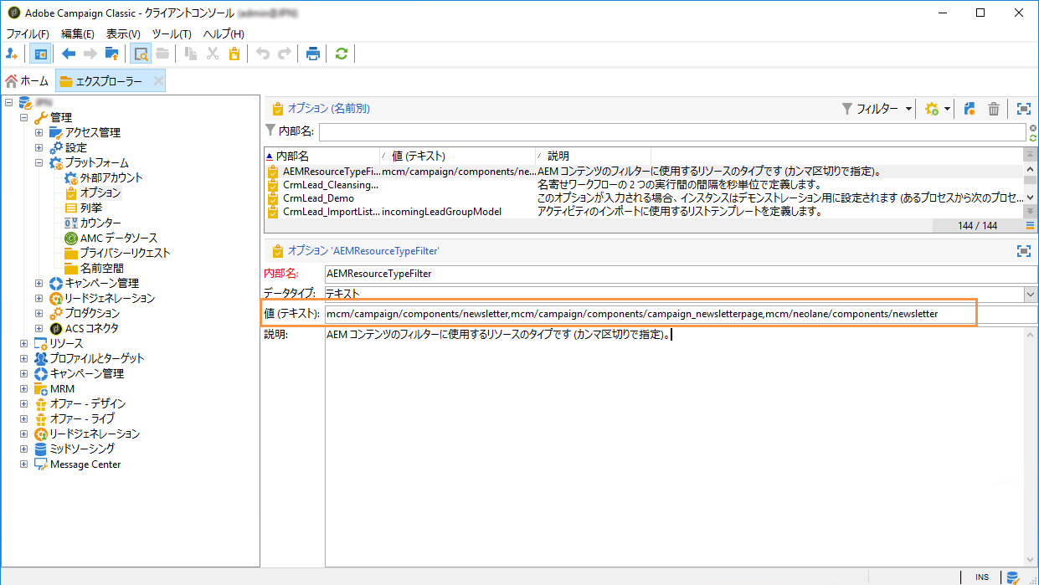This screenshot has width=1039, height=585.
Task: Go back with the blue left arrow
Action: (x=69, y=54)
